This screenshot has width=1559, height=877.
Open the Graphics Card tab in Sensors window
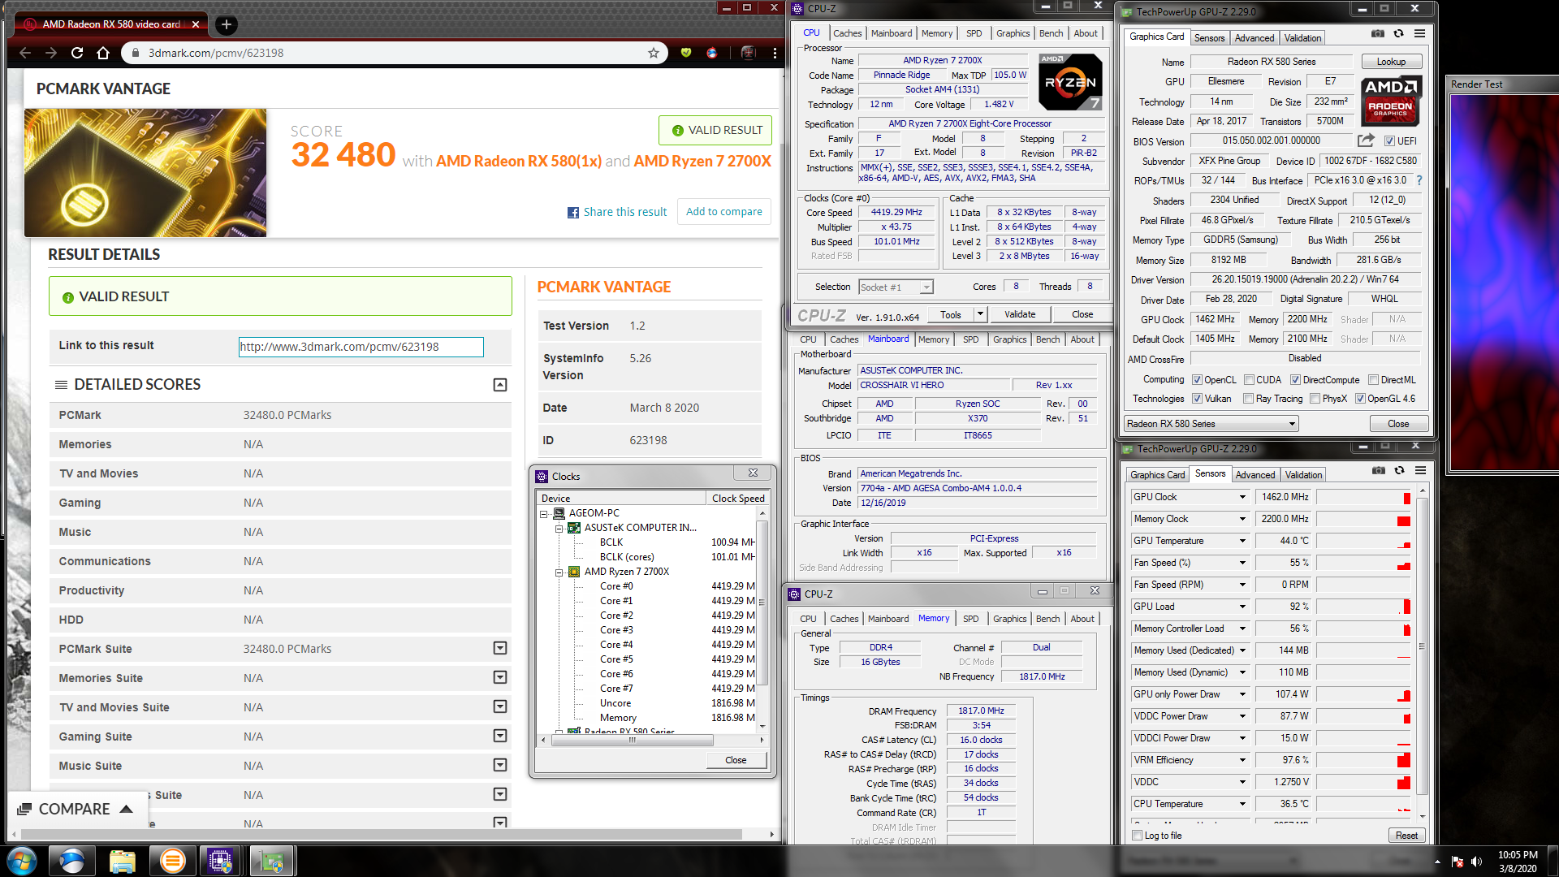click(x=1157, y=475)
